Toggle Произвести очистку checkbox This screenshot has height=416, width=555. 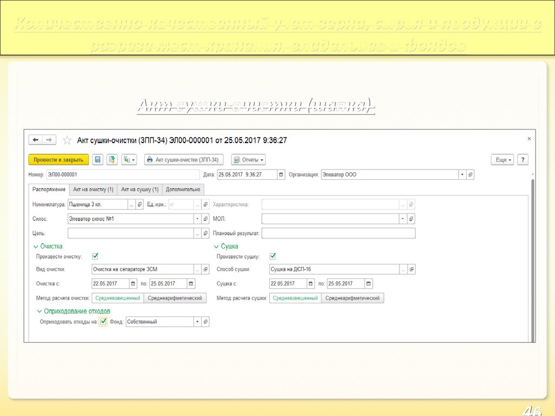[95, 256]
